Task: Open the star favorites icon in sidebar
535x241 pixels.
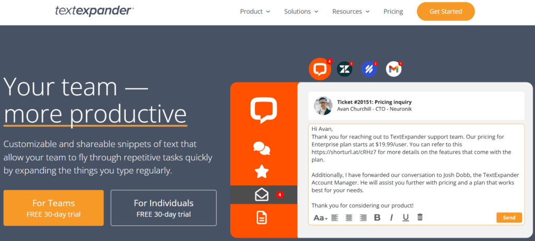Action: click(x=262, y=171)
